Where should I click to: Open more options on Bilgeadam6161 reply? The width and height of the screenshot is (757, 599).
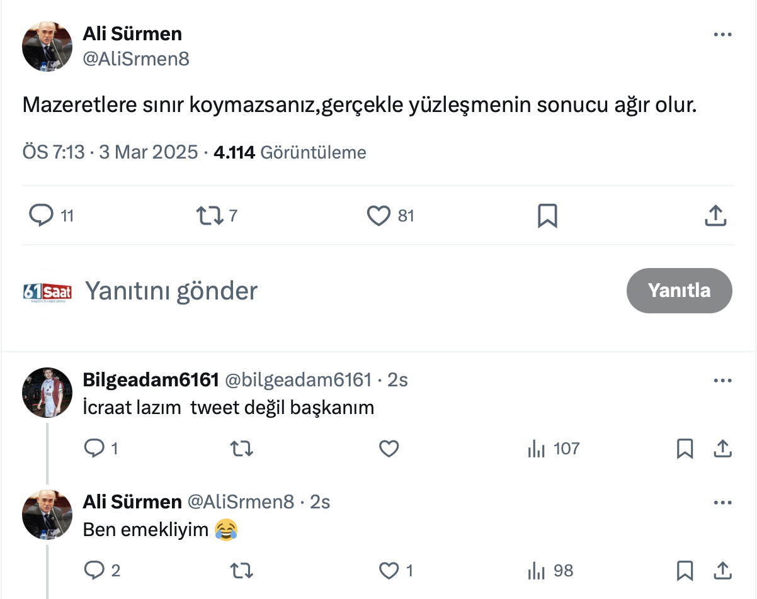pyautogui.click(x=722, y=381)
